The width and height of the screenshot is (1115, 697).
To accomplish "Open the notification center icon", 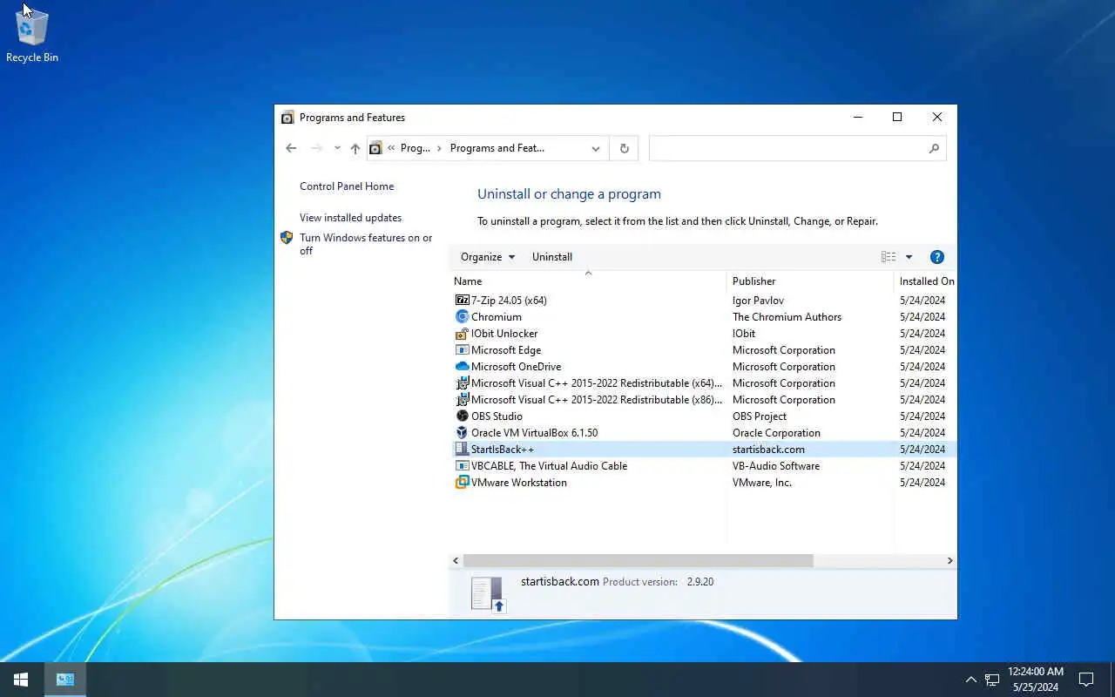I will (1086, 680).
